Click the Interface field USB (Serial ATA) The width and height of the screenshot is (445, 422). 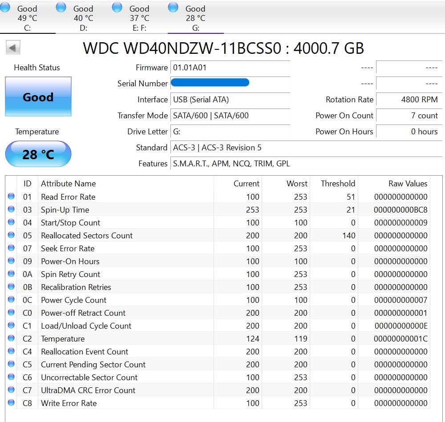[230, 100]
